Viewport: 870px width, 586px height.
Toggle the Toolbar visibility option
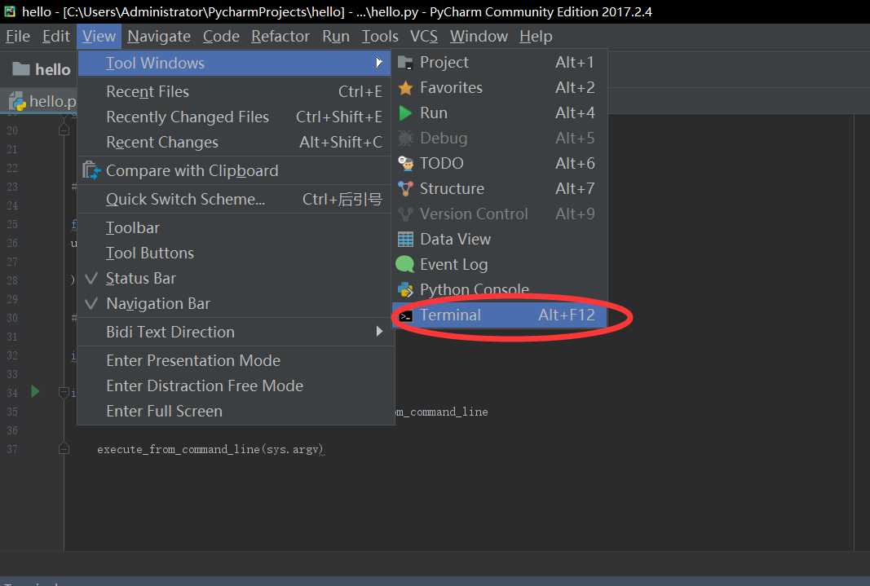[234, 228]
